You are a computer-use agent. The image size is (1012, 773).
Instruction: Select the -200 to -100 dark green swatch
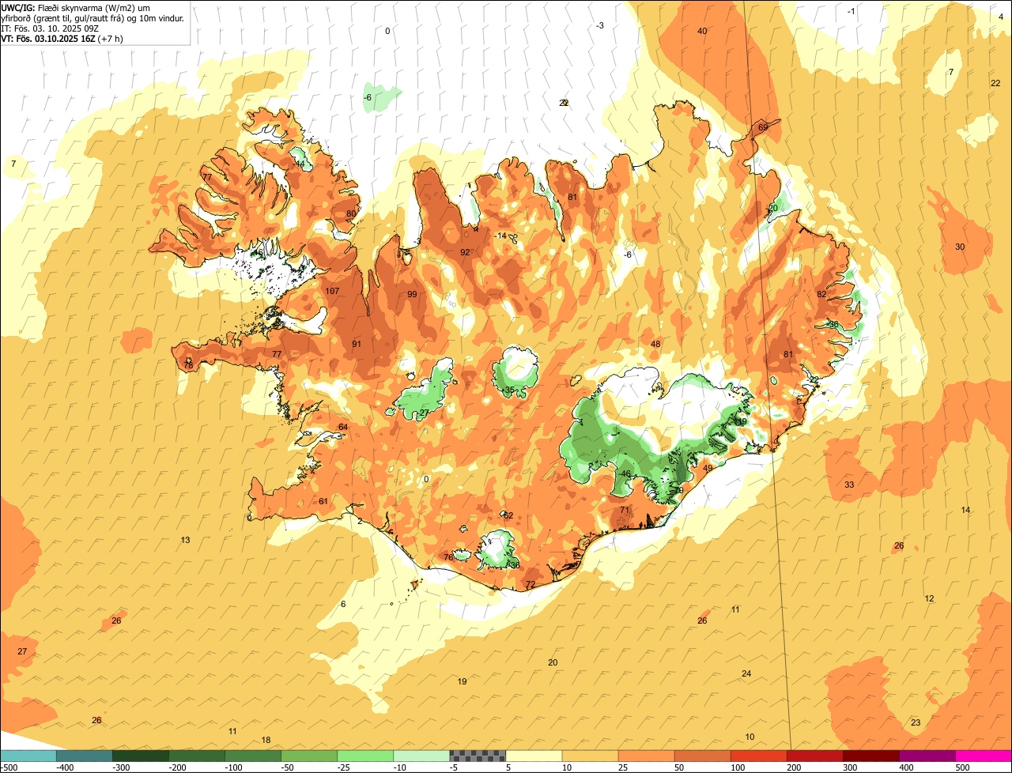pyautogui.click(x=197, y=756)
